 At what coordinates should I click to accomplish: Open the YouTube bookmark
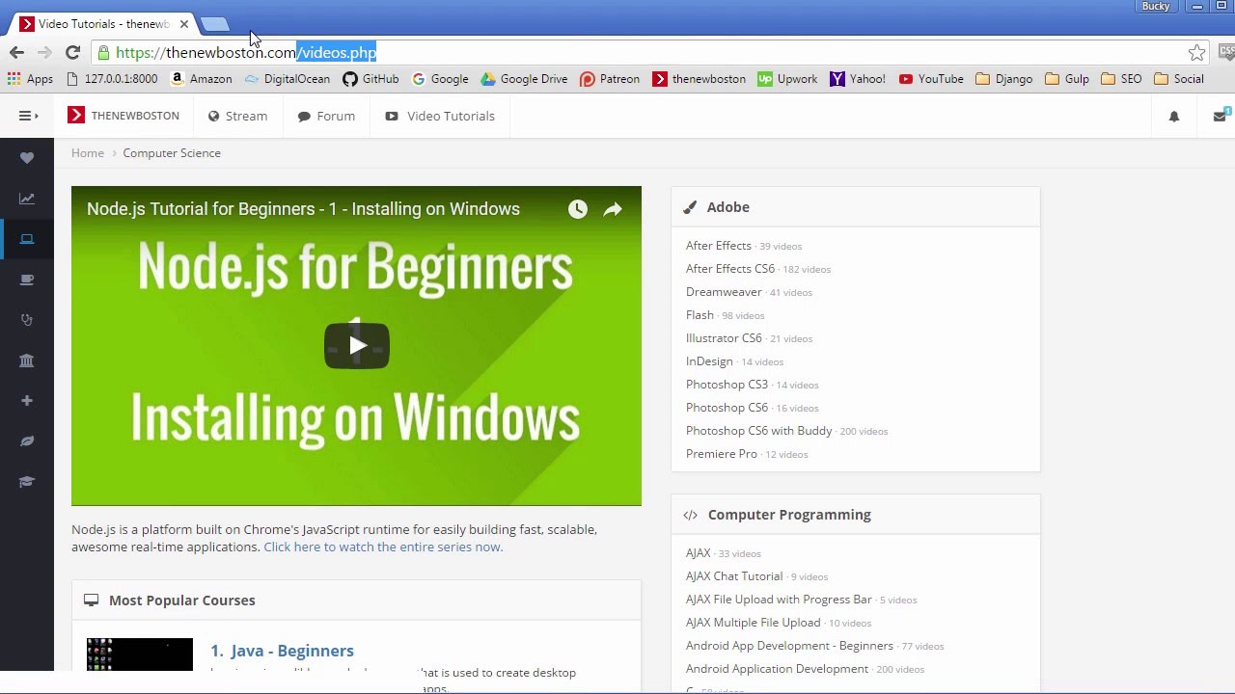[931, 79]
